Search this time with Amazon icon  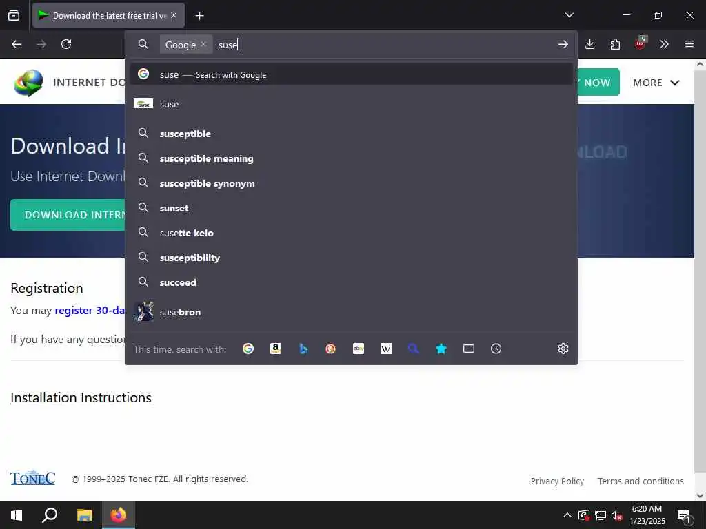[x=276, y=349]
